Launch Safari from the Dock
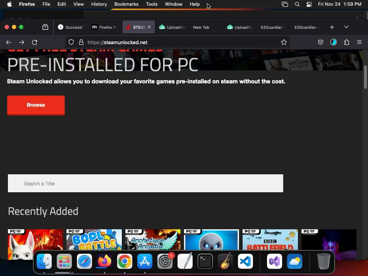 point(84,261)
